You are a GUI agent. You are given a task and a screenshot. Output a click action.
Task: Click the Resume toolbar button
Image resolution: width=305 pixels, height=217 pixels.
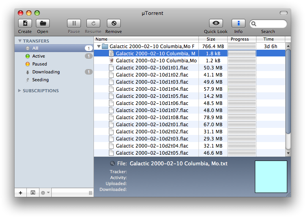pos(94,23)
